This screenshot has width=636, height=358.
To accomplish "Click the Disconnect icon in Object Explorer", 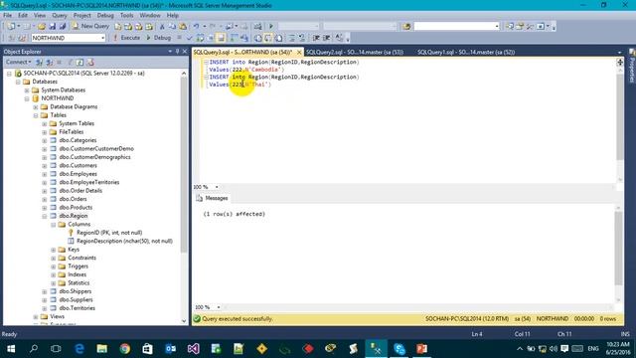I will click(x=49, y=62).
